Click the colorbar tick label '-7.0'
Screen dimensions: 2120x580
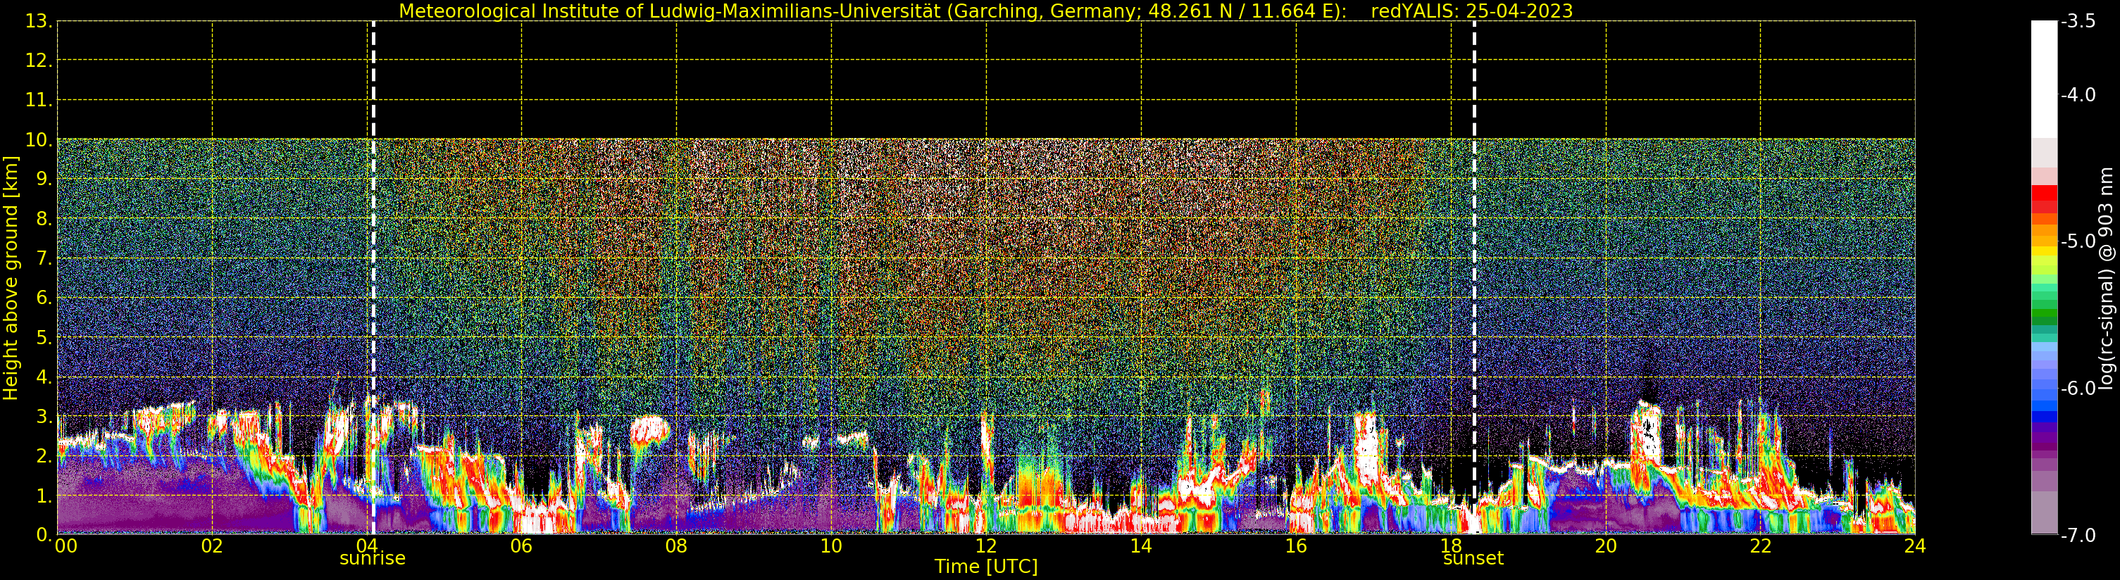point(2079,536)
